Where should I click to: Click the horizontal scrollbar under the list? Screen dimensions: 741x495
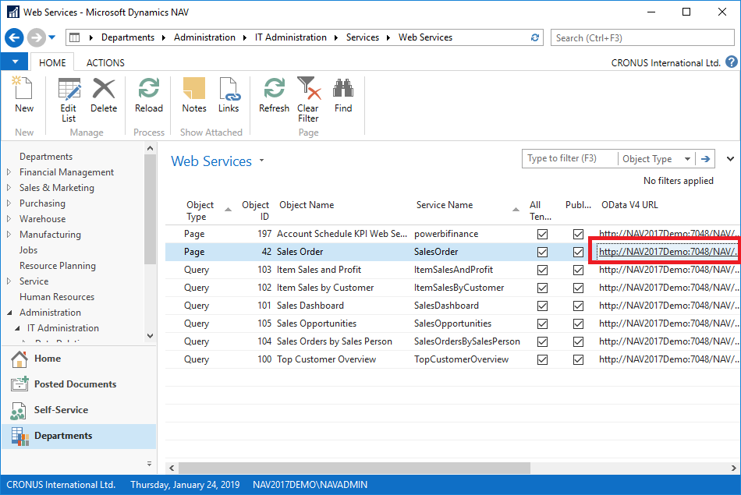(354, 468)
